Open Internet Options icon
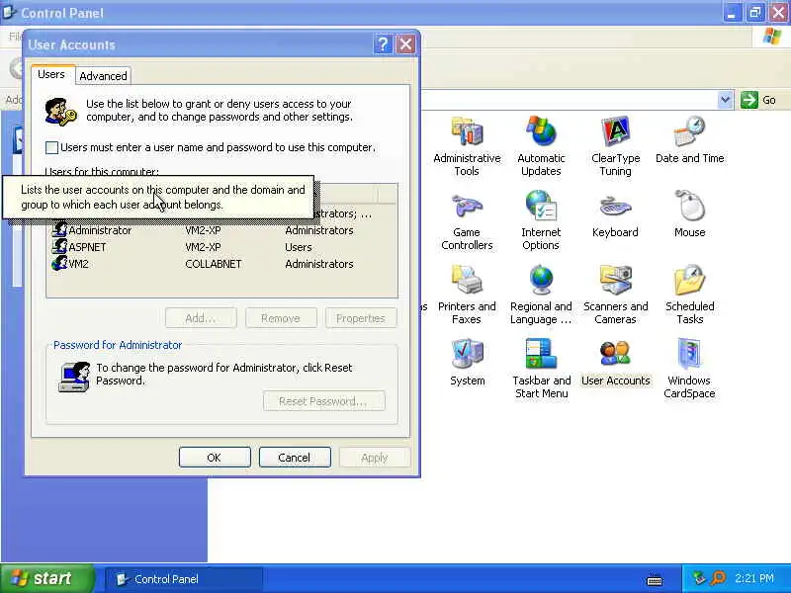The height and width of the screenshot is (593, 791). tap(541, 220)
